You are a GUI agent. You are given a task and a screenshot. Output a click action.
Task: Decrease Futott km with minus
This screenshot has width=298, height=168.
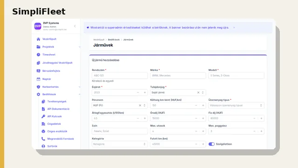(196, 144)
